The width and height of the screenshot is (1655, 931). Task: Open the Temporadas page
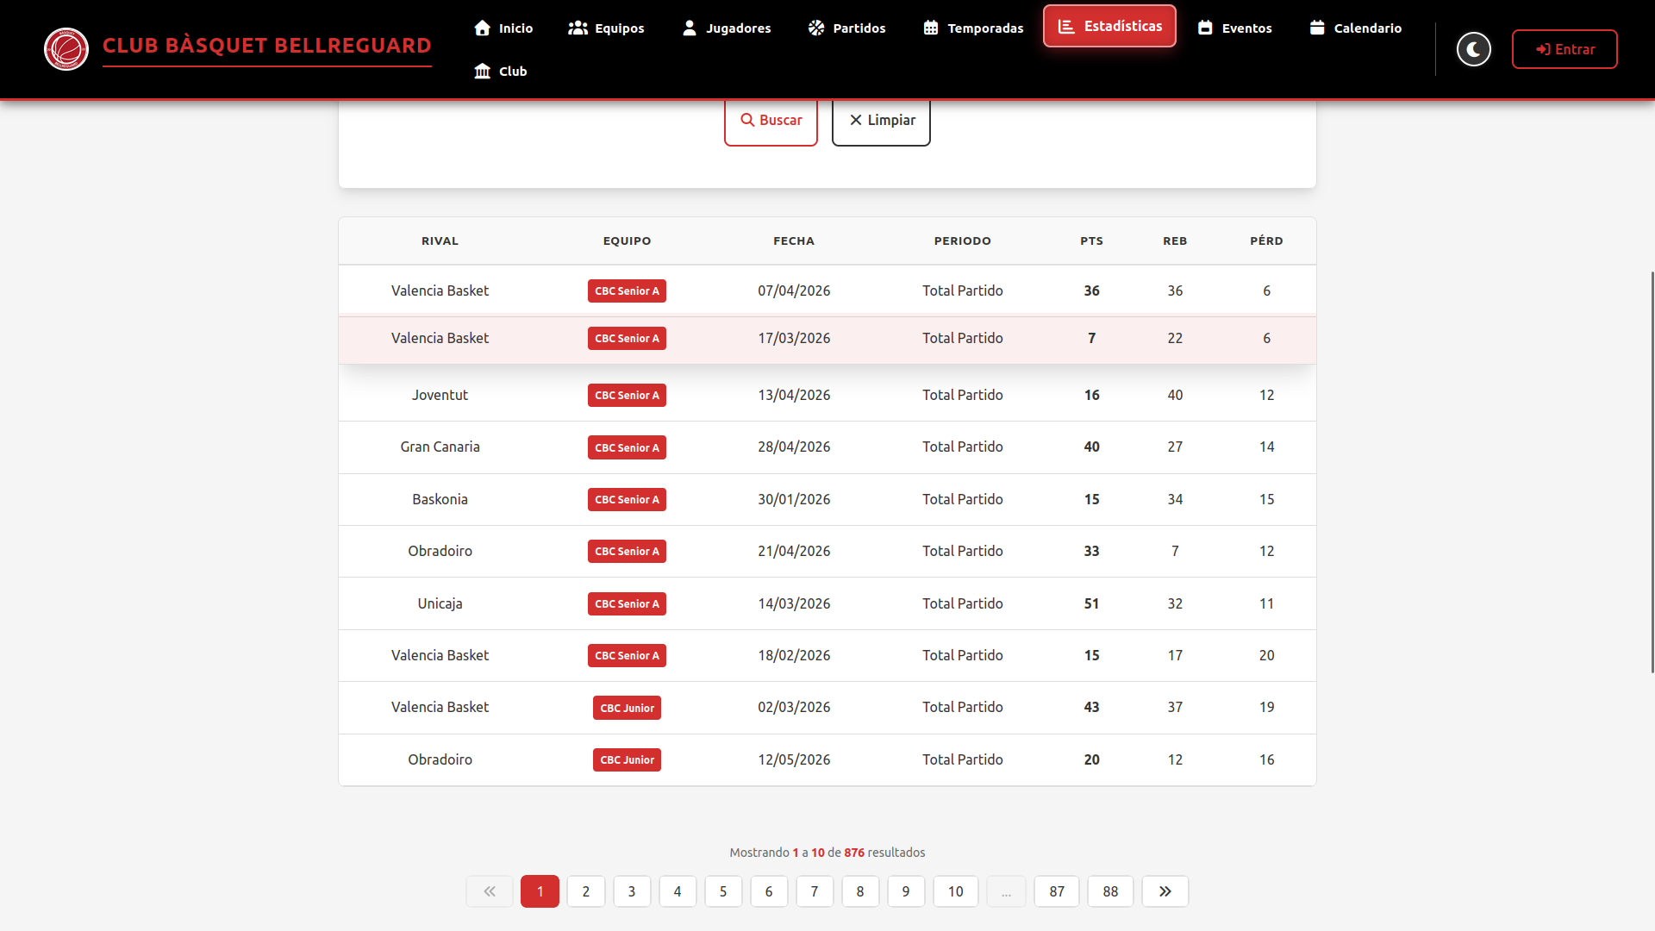coord(973,28)
